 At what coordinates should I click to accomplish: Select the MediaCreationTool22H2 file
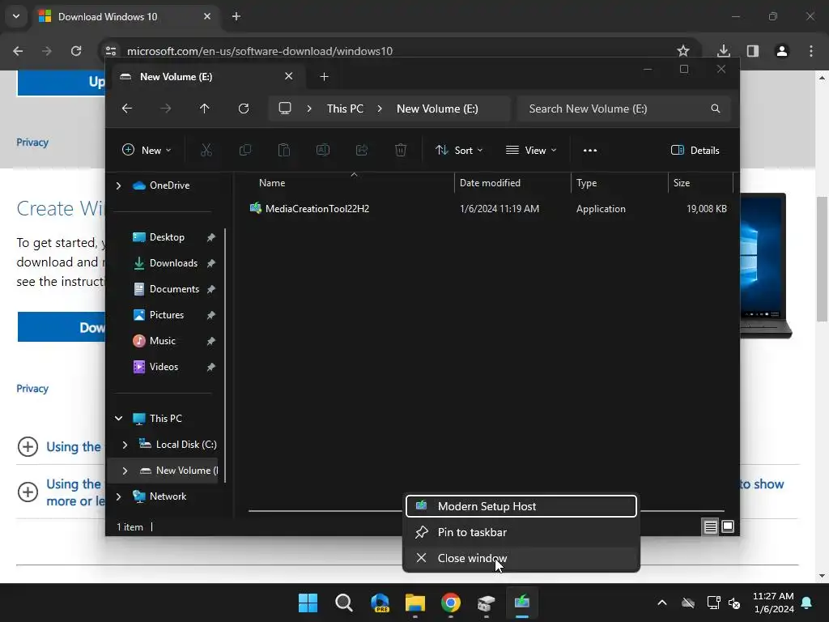tap(317, 209)
